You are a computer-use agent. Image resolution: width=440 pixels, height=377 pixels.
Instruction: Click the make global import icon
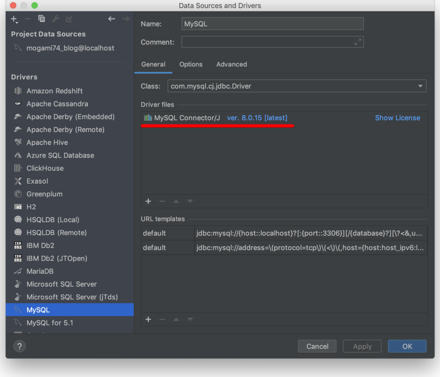point(69,19)
